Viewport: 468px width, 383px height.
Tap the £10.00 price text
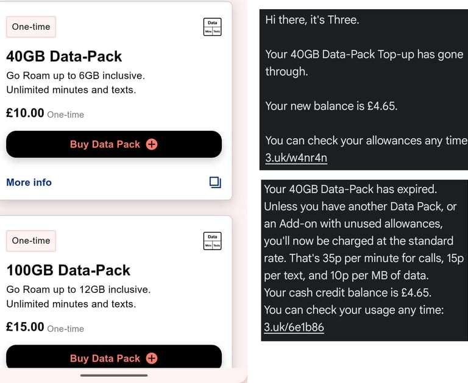click(25, 113)
